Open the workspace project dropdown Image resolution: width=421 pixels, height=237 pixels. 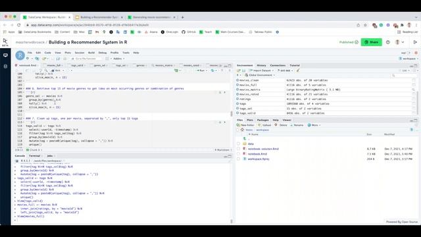click(x=409, y=59)
